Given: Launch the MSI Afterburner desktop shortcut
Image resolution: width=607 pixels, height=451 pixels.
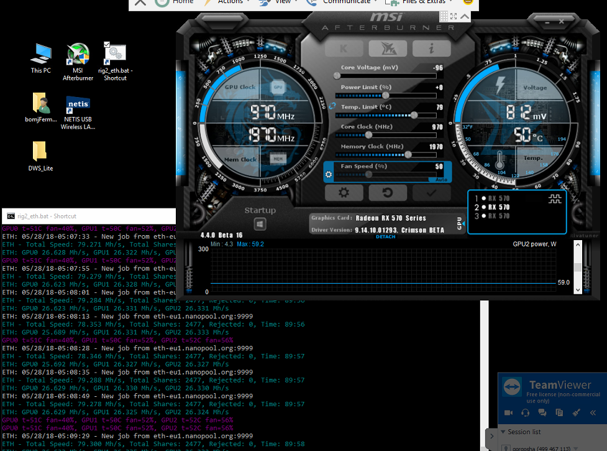Looking at the screenshot, I should [78, 62].
